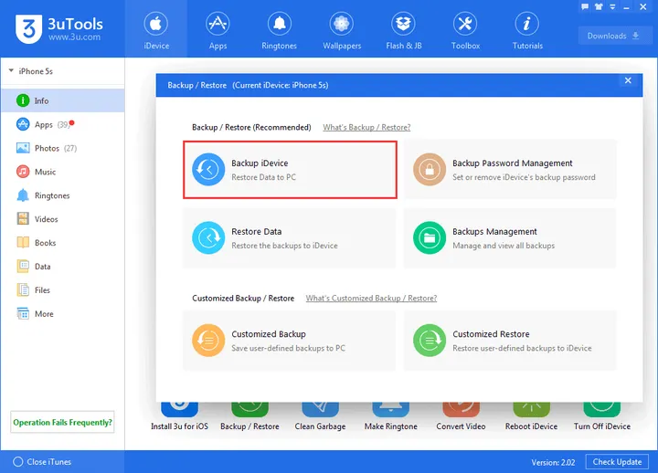The width and height of the screenshot is (658, 473).
Task: Select the Customized Restore icon
Action: (429, 341)
